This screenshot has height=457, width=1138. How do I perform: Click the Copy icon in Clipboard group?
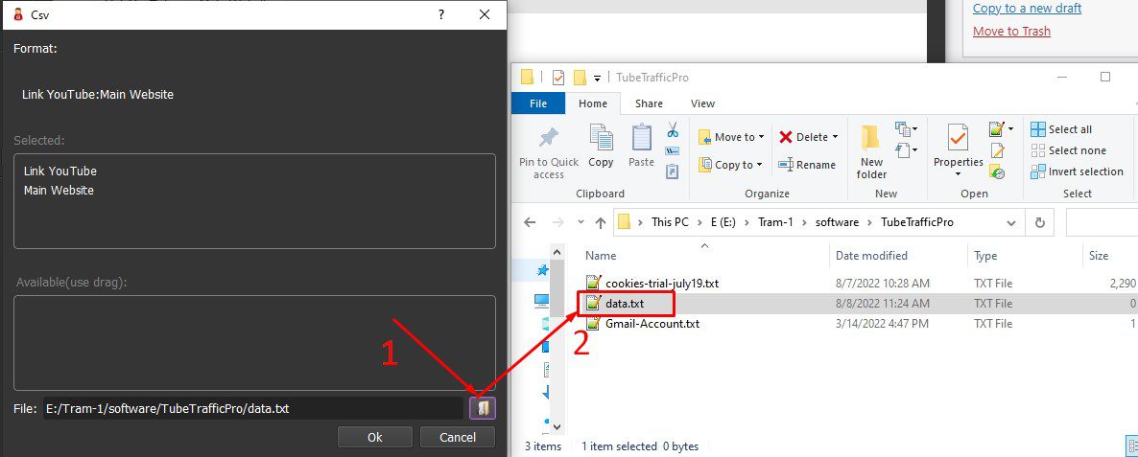tap(601, 137)
